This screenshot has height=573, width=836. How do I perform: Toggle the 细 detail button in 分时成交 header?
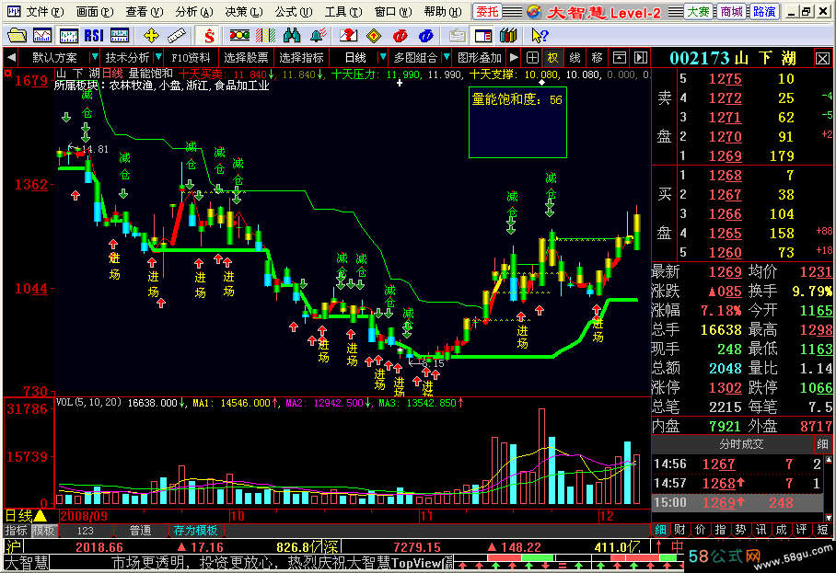click(822, 444)
